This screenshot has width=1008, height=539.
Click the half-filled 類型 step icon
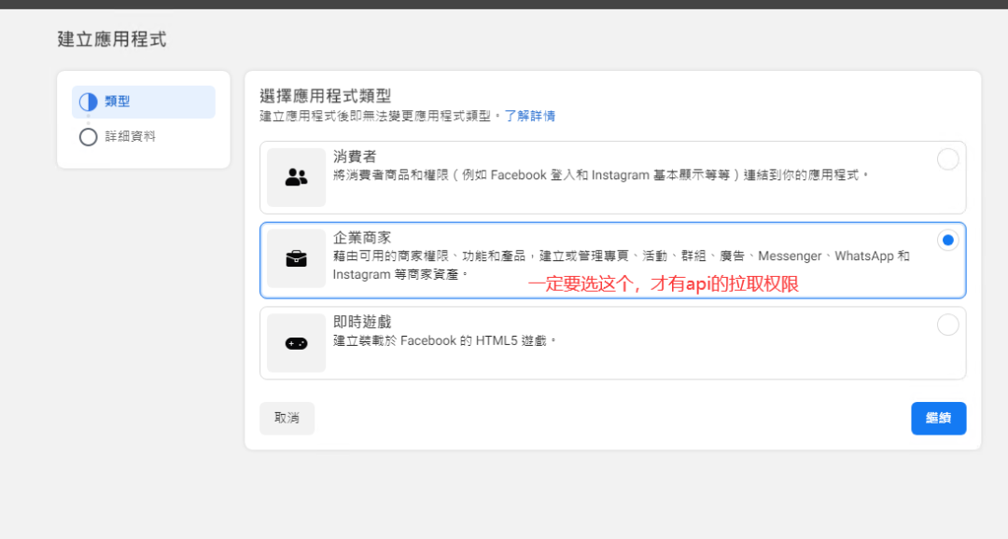[x=88, y=102]
